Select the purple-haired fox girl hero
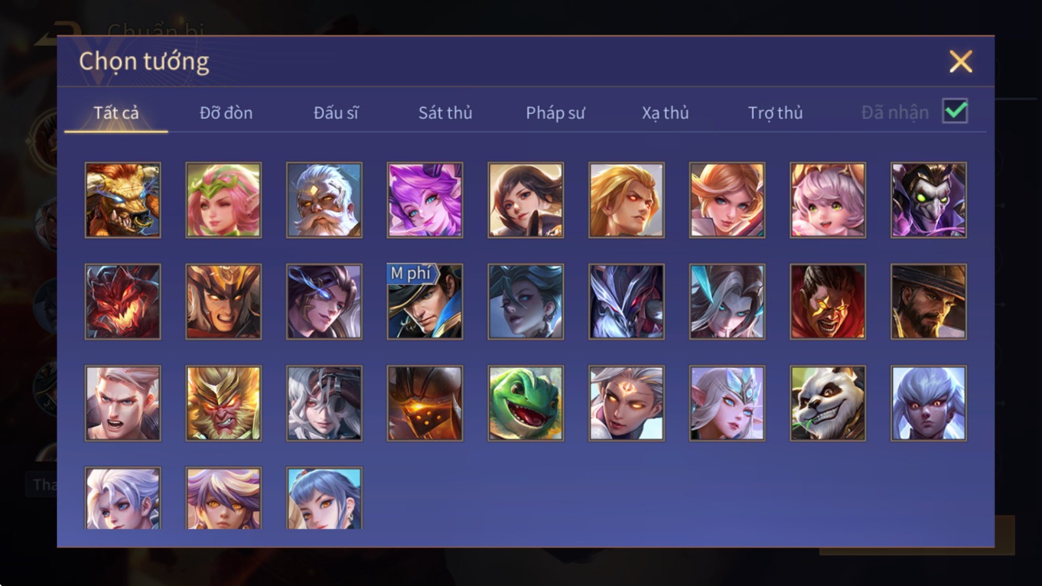Viewport: 1042px width, 586px height. point(425,200)
